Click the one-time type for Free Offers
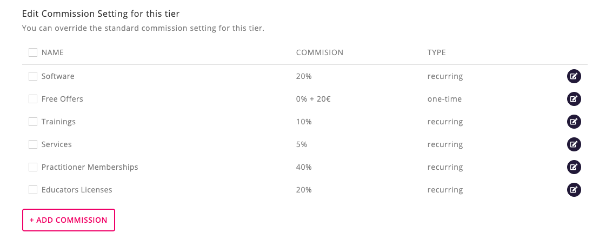The image size is (599, 246). point(444,99)
